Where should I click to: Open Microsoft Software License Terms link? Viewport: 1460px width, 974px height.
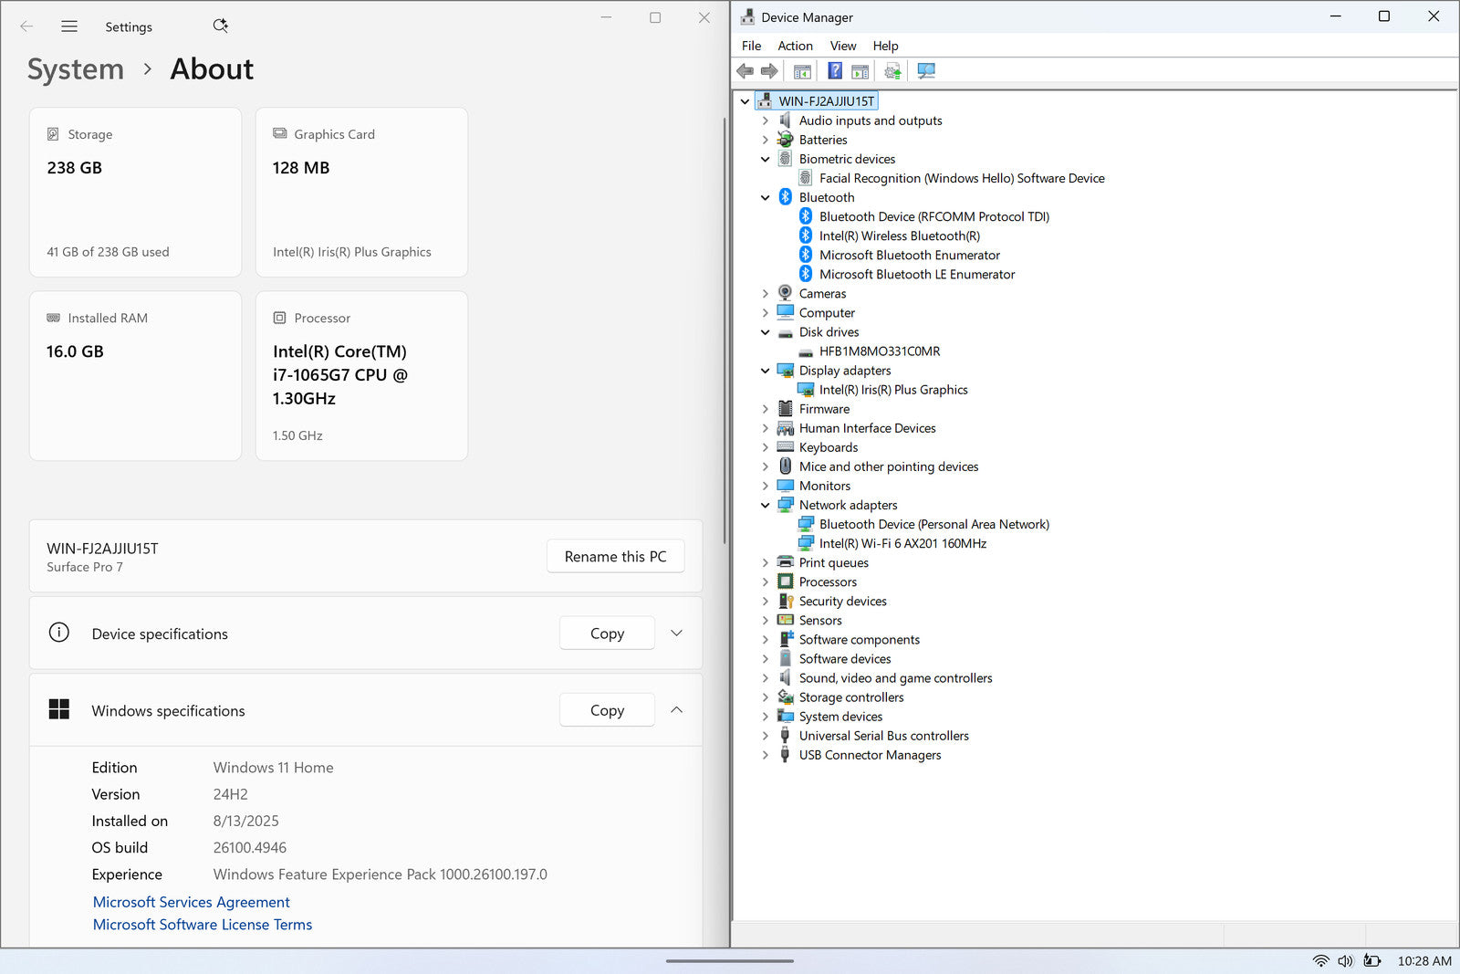pyautogui.click(x=203, y=925)
